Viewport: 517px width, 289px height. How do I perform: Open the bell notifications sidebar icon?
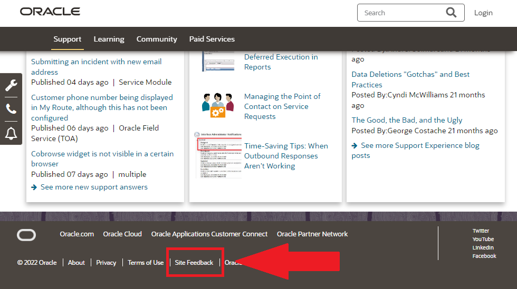[11, 133]
